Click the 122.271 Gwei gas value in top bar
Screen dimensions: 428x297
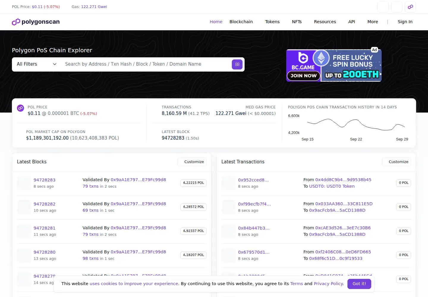(94, 7)
